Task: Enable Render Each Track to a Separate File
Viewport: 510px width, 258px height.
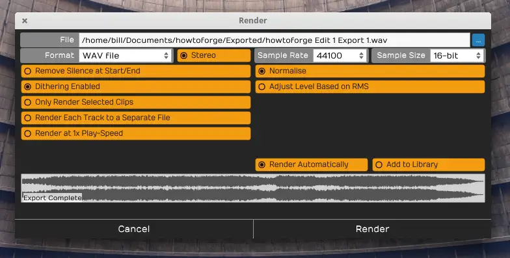Action: click(135, 118)
